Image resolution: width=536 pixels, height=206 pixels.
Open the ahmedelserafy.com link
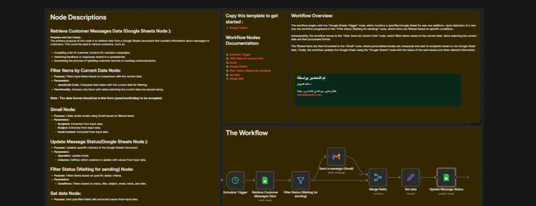point(309,95)
